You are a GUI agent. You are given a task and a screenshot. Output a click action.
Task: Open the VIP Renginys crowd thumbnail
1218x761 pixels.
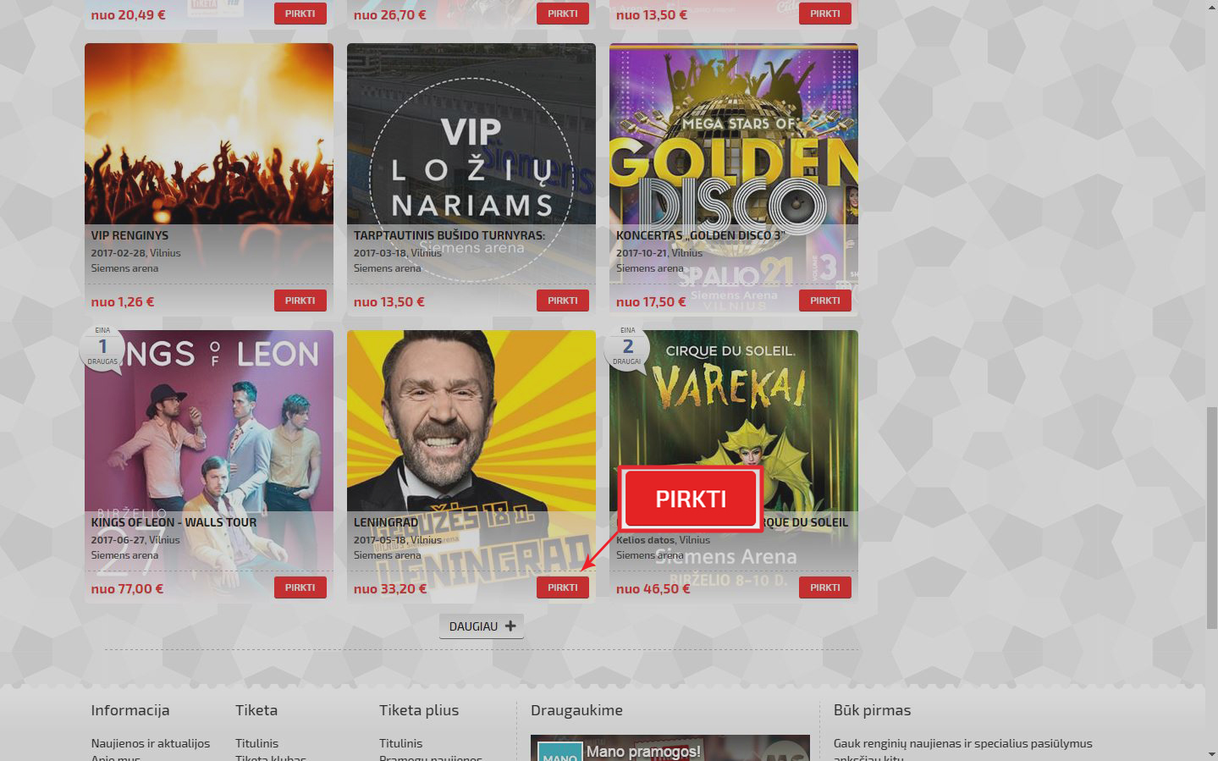coord(209,134)
